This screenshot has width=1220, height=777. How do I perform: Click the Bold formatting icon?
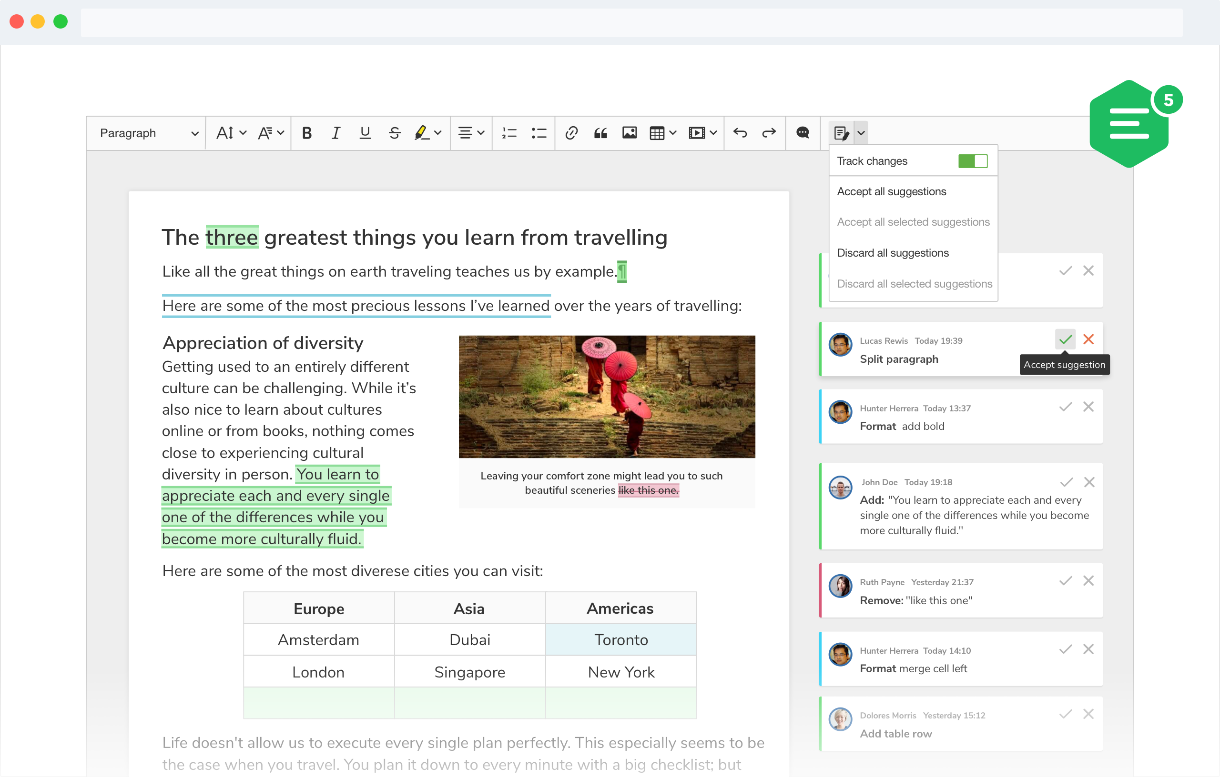coord(307,131)
